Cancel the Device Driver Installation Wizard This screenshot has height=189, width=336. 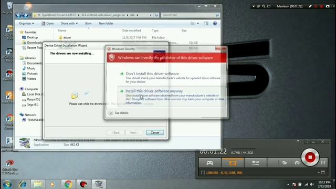(x=155, y=132)
